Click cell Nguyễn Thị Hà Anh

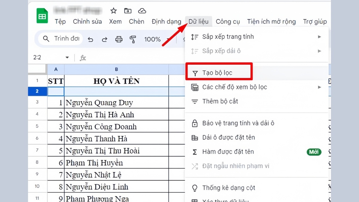pos(116,114)
